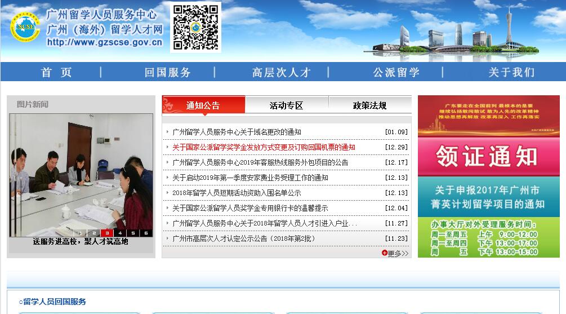Switch to the 政策法规 tab
566x314 pixels.
[x=369, y=105]
